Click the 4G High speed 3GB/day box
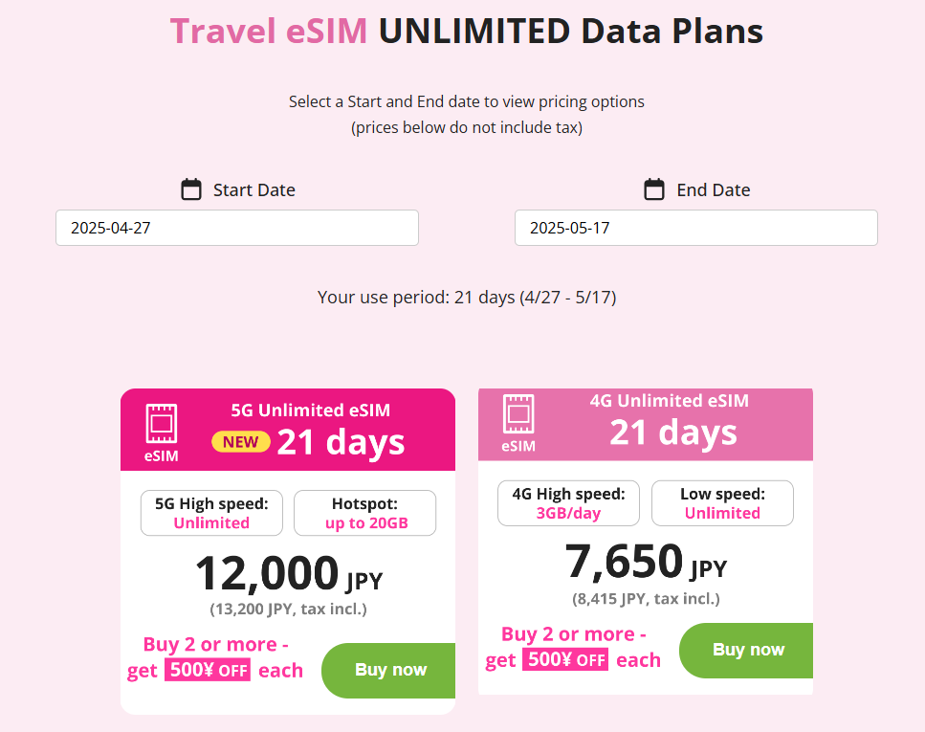This screenshot has height=732, width=925. [569, 503]
